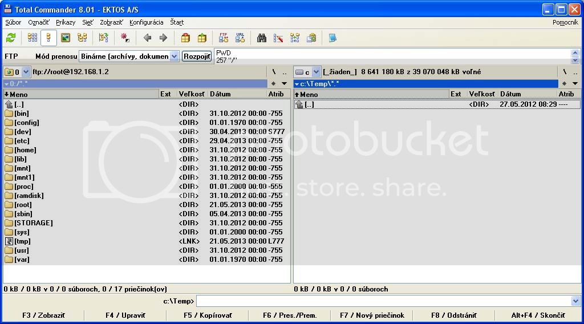The image size is (584, 324).
Task: Sort left panel by Meno column
Action: point(81,94)
